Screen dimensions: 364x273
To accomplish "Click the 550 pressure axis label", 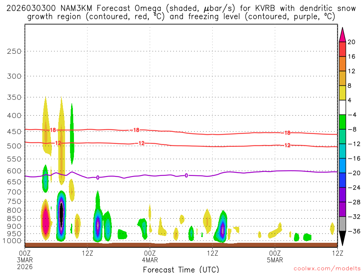I will [x=14, y=159].
